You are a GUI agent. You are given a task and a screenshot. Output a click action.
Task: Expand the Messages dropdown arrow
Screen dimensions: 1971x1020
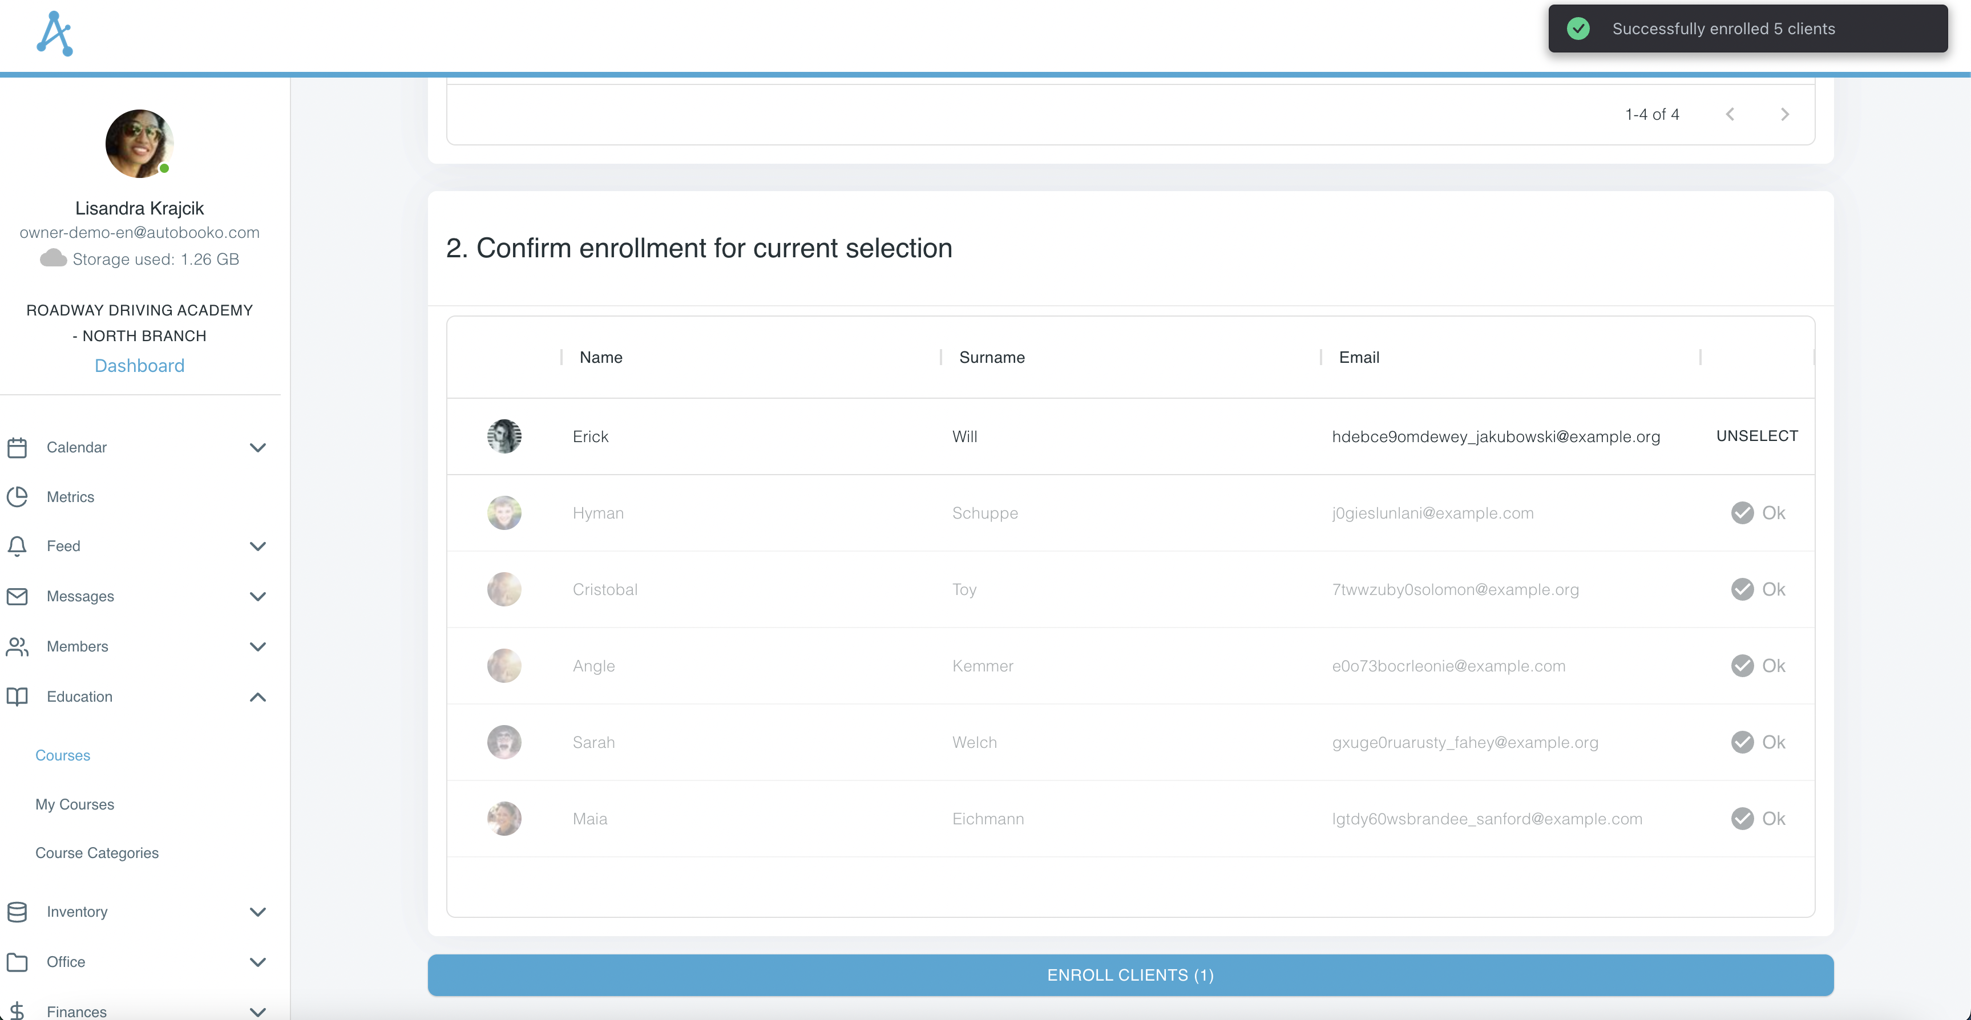[x=258, y=596]
